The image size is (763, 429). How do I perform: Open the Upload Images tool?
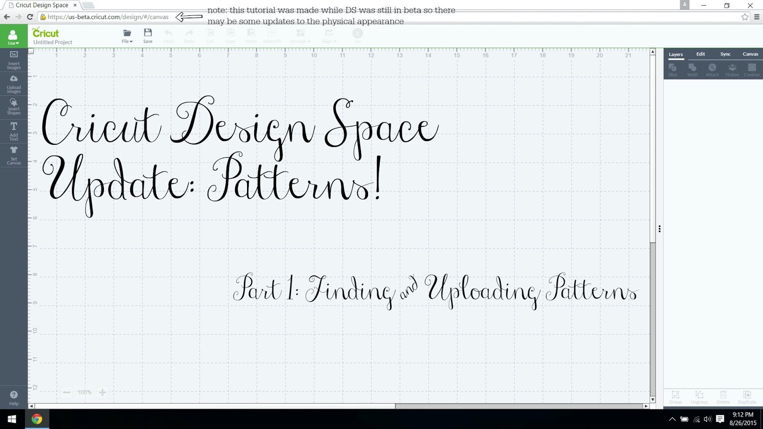pyautogui.click(x=14, y=83)
